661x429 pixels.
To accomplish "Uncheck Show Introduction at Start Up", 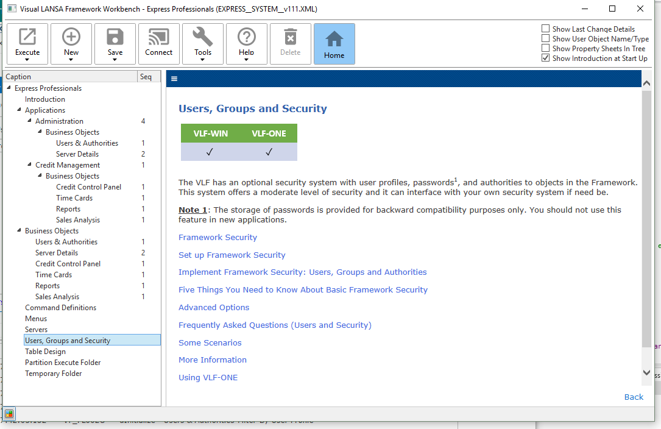I will [x=545, y=58].
